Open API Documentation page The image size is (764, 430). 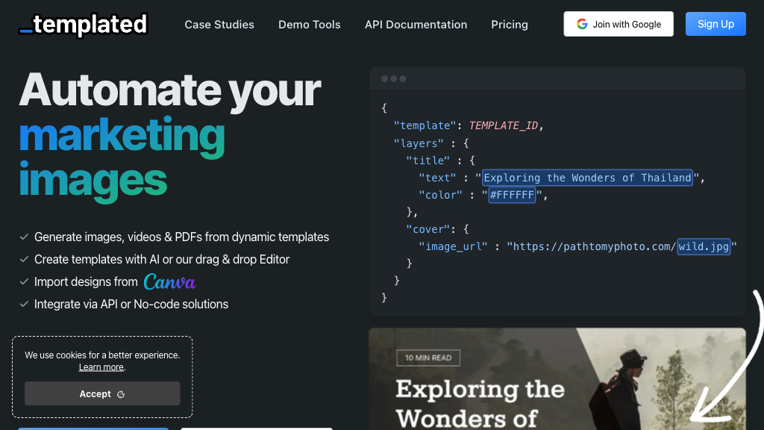tap(416, 25)
